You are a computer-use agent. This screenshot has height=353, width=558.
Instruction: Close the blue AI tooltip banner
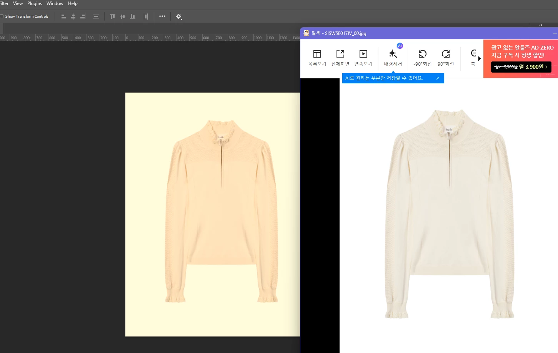point(438,78)
